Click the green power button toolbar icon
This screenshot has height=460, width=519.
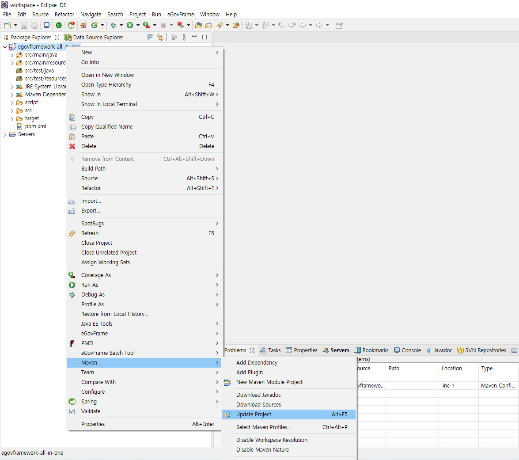pos(59,25)
